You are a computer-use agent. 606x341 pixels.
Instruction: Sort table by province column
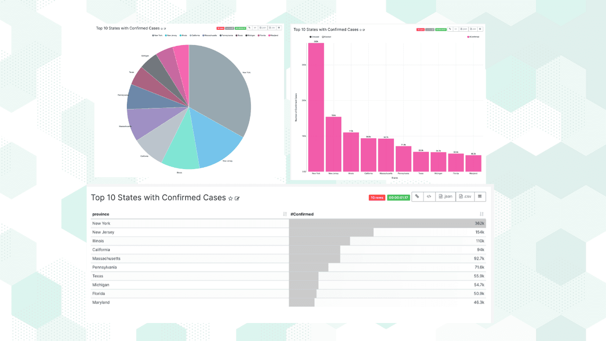pyautogui.click(x=285, y=214)
